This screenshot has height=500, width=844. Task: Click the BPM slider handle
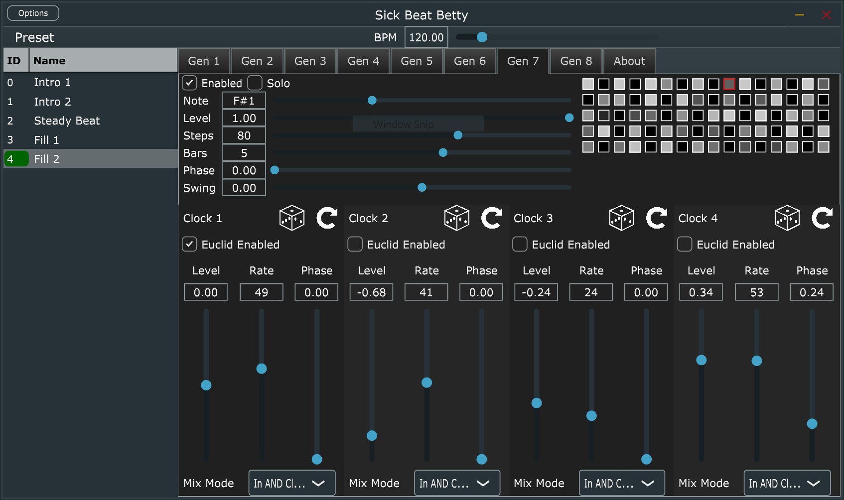[x=482, y=37]
